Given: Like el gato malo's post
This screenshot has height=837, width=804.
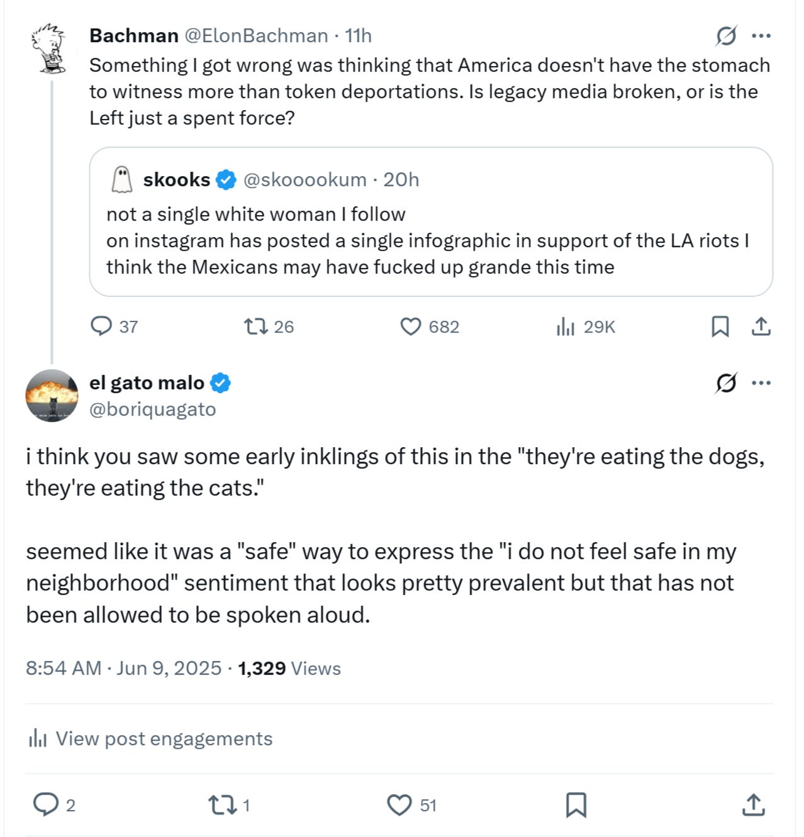Looking at the screenshot, I should pos(399,805).
